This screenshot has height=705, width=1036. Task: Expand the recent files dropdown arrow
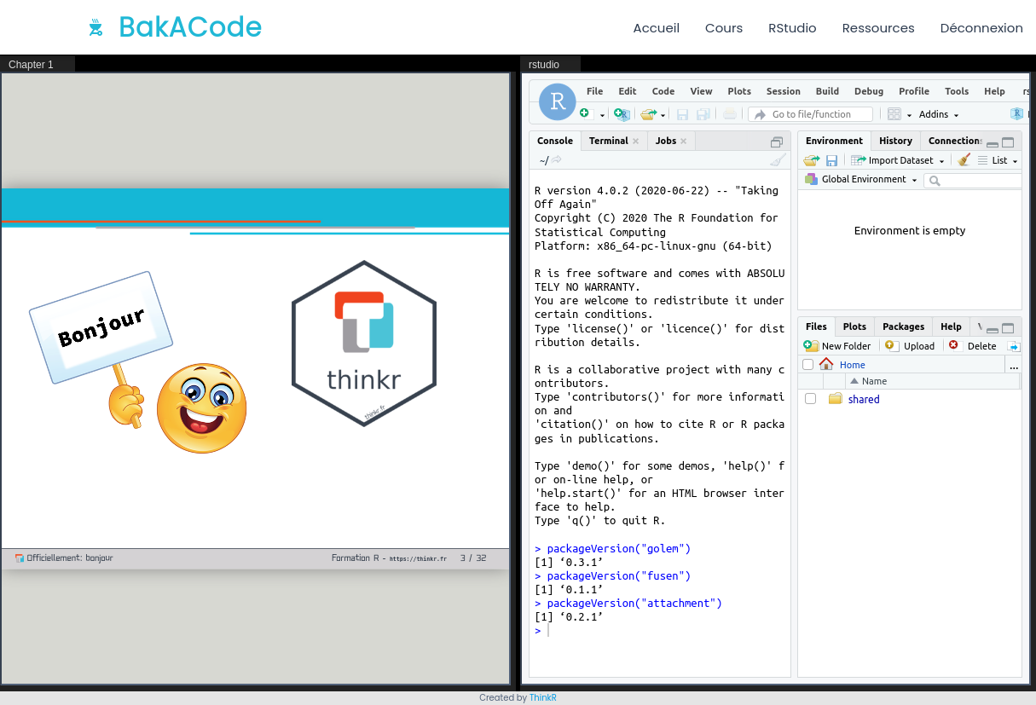pos(663,115)
